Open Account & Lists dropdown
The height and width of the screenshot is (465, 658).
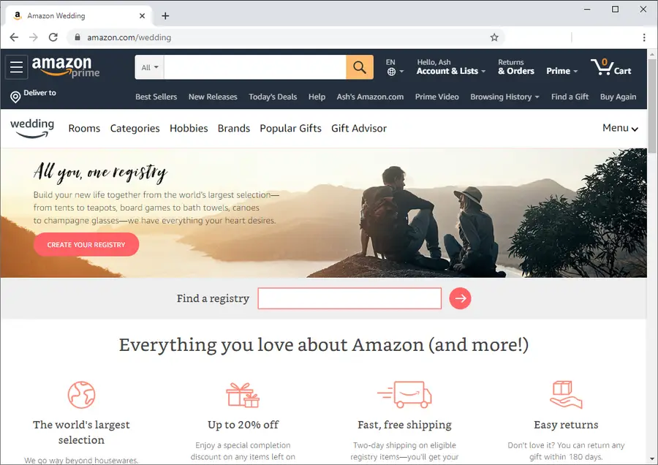(x=450, y=67)
